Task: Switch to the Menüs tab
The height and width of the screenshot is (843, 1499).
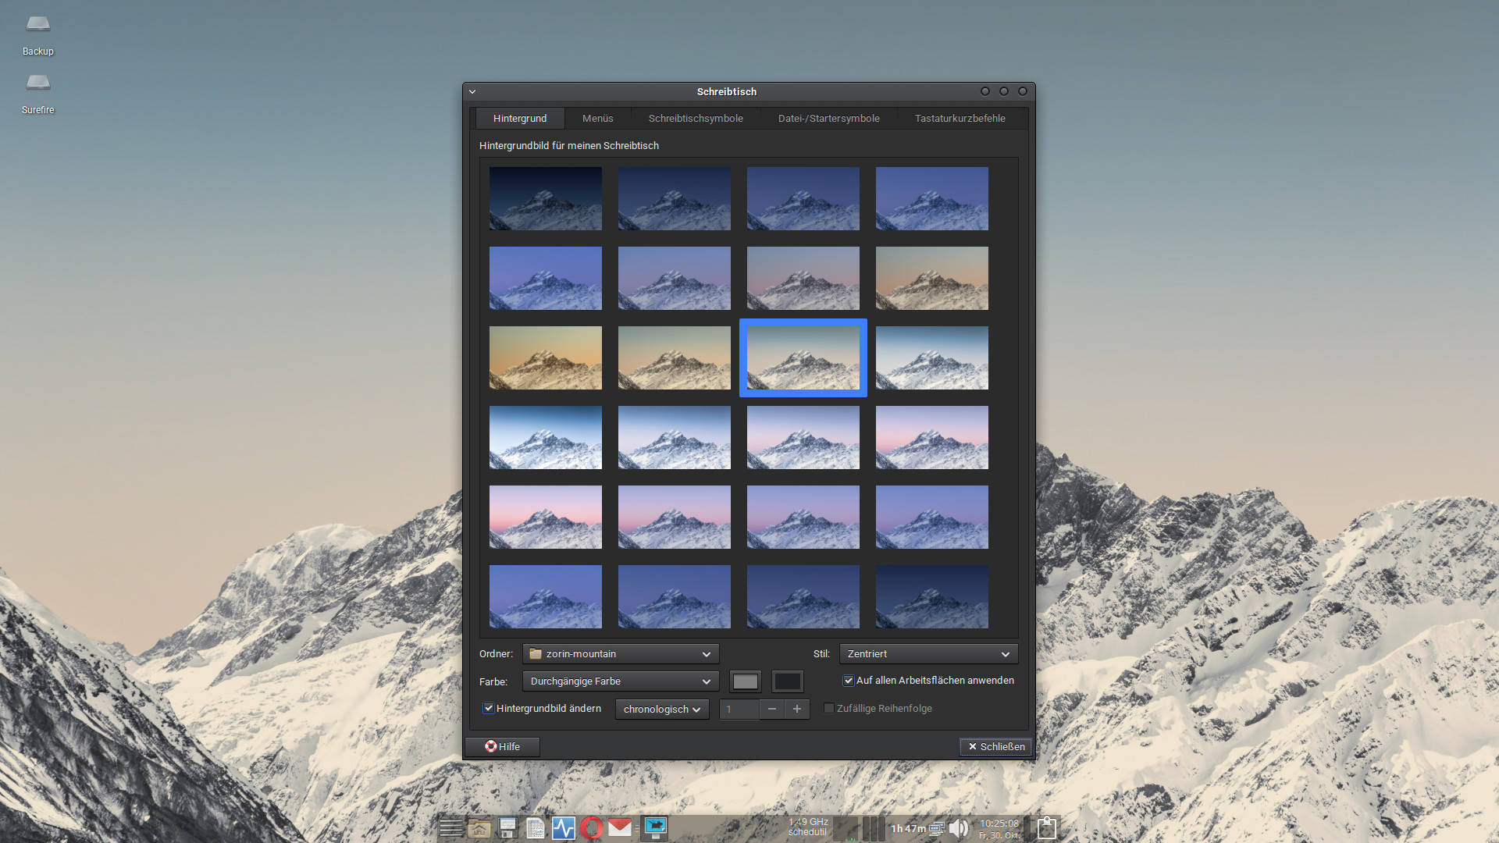Action: coord(598,119)
